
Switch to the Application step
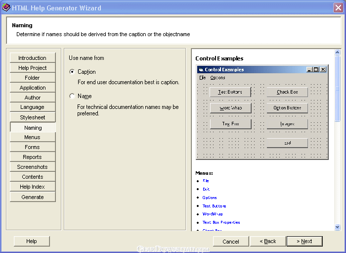click(x=33, y=88)
